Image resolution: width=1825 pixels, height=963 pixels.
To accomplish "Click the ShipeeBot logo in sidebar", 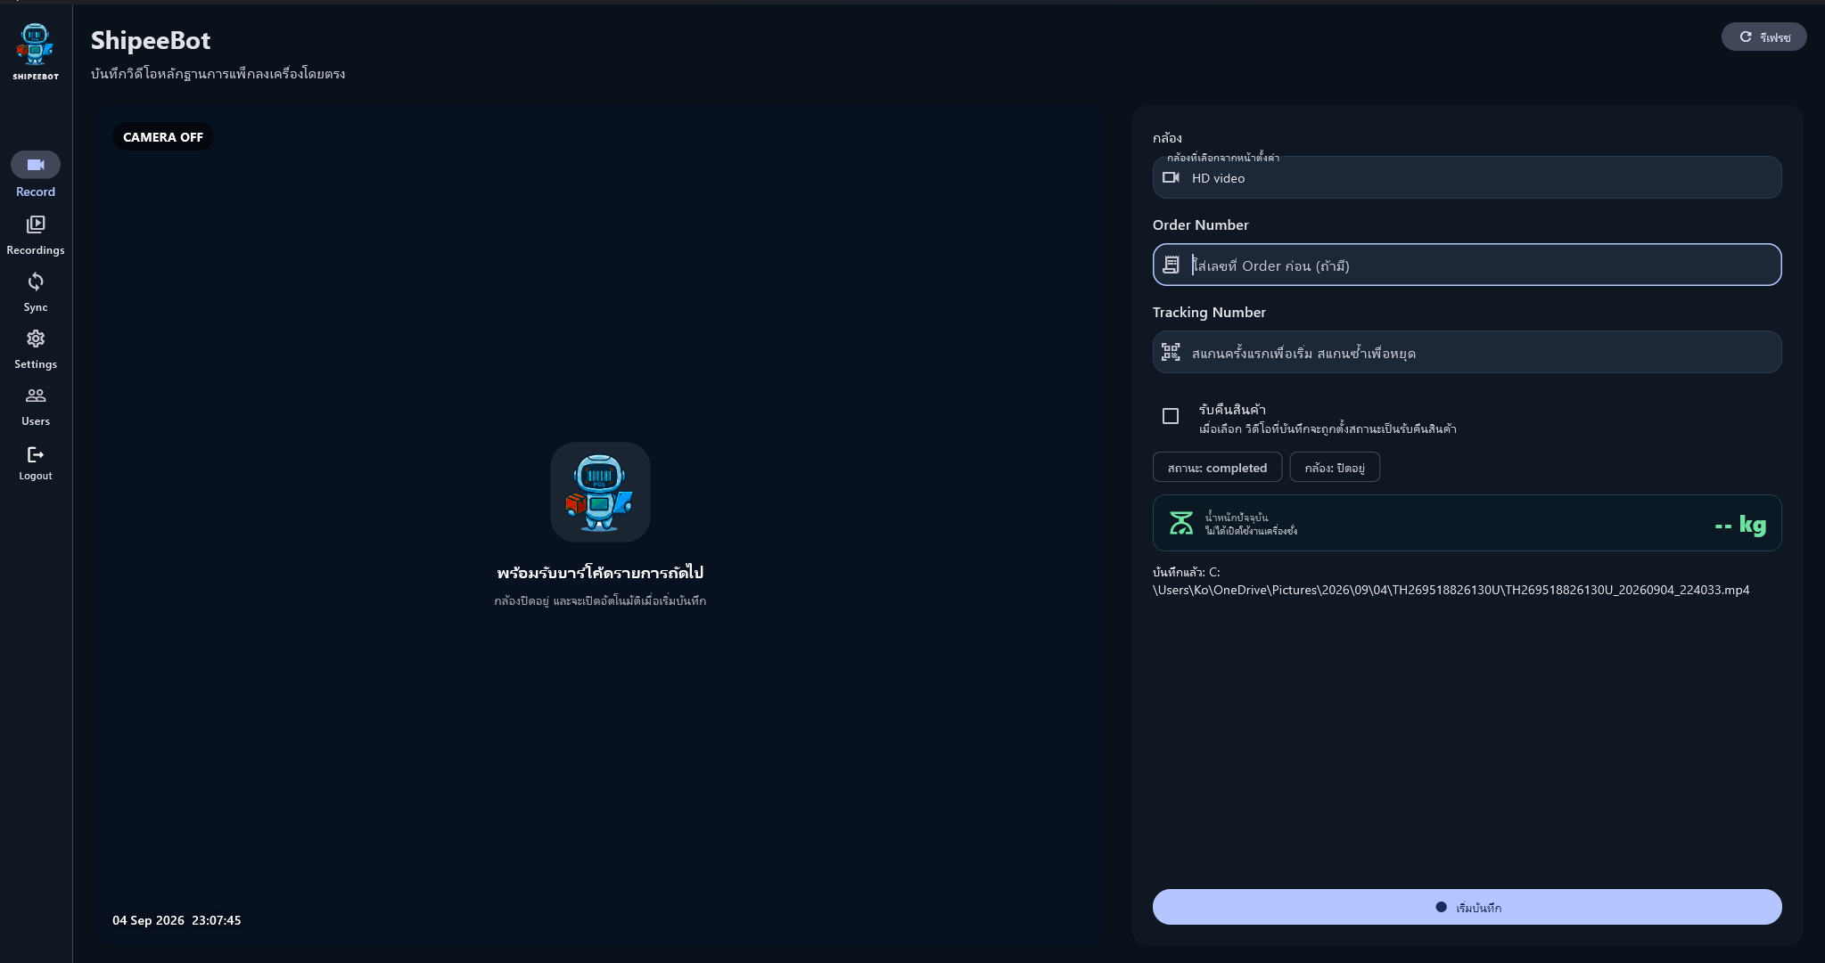I will coord(36,52).
